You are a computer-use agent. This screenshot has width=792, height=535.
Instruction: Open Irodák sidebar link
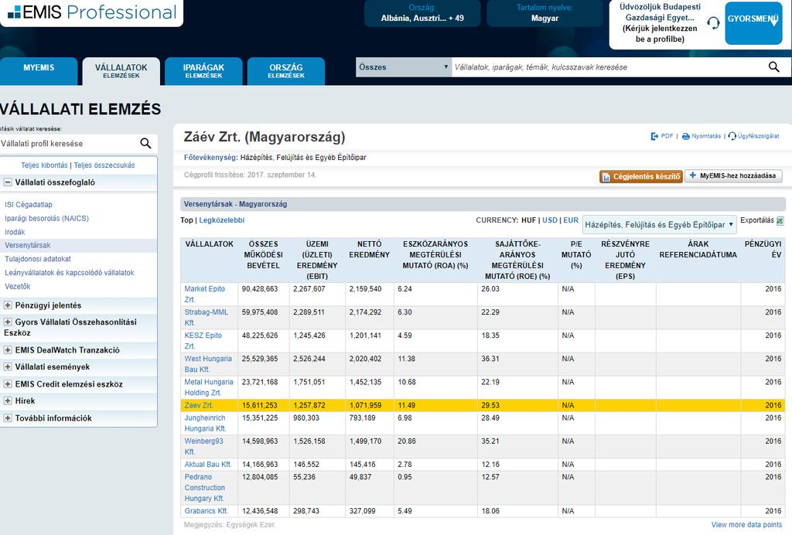[x=15, y=232]
